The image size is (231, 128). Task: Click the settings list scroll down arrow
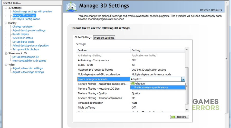coord(187,110)
